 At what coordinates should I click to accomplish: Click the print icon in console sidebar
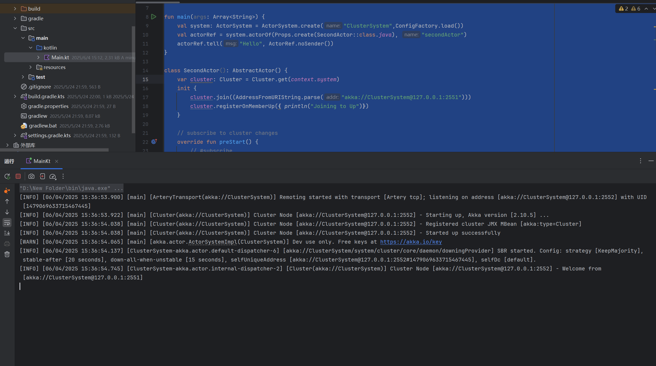click(7, 244)
